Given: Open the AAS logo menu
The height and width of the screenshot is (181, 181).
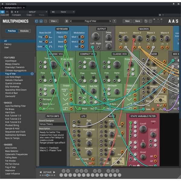Looking at the screenshot, I should coord(173,21).
